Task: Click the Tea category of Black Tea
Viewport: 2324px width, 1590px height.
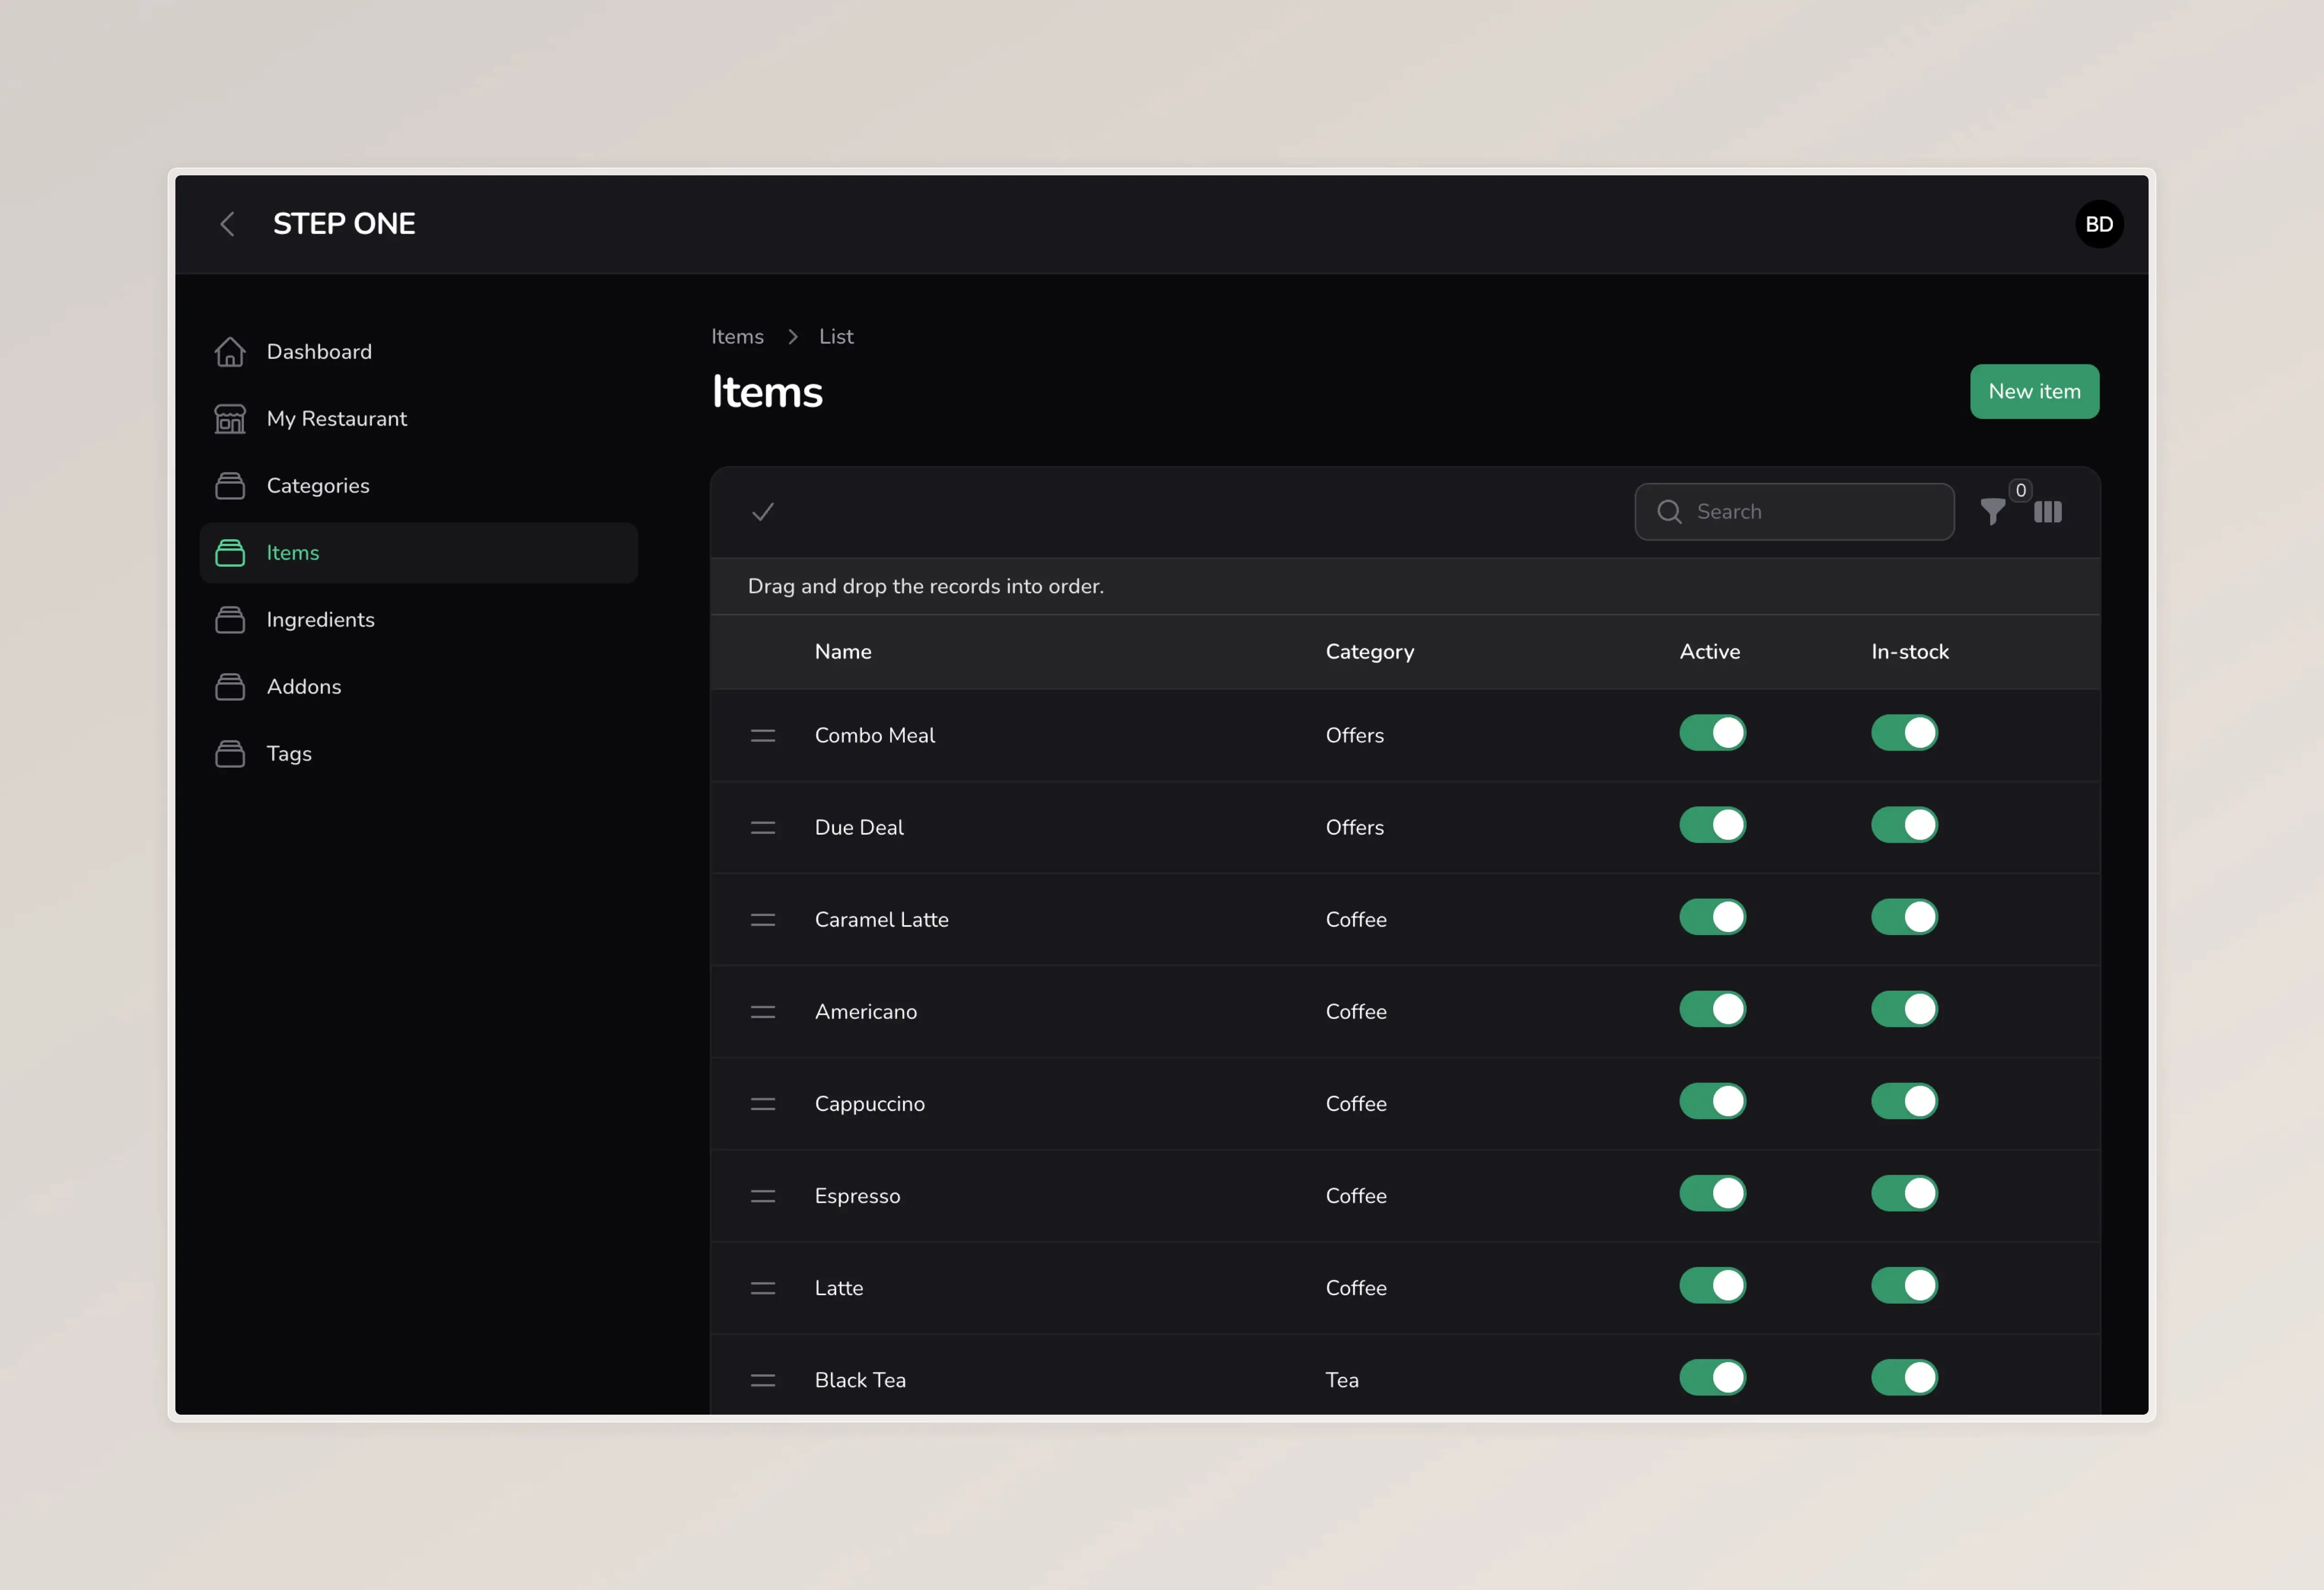Action: click(1342, 1380)
